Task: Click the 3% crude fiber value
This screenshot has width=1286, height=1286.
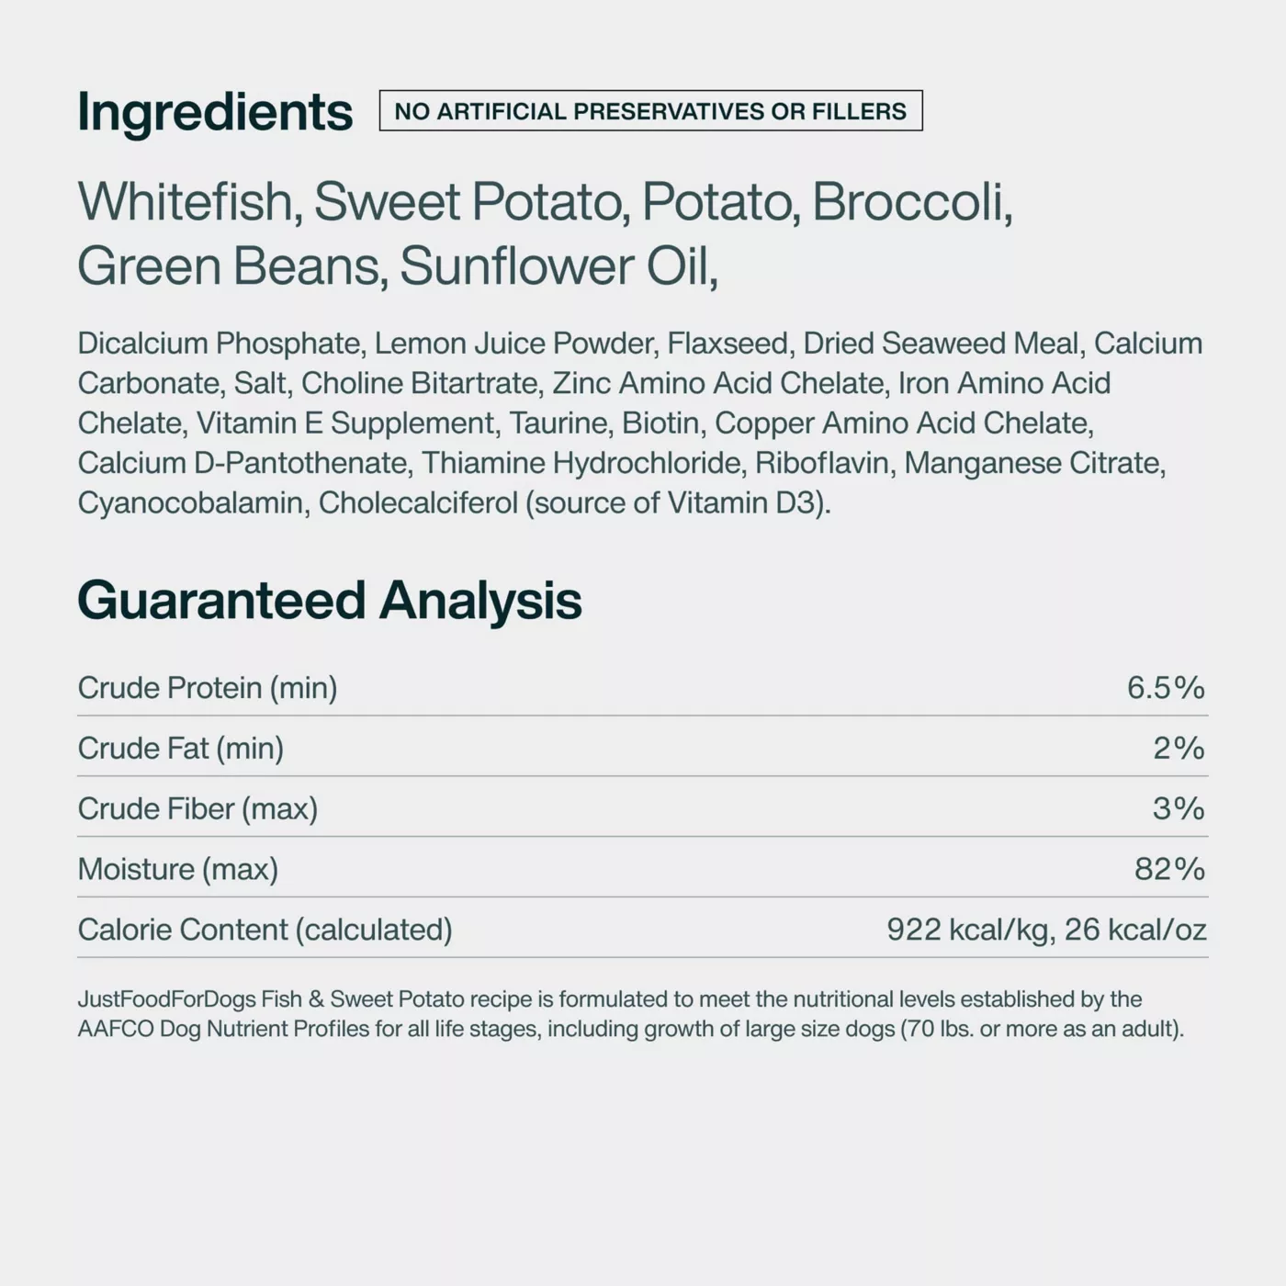Action: coord(1179,808)
